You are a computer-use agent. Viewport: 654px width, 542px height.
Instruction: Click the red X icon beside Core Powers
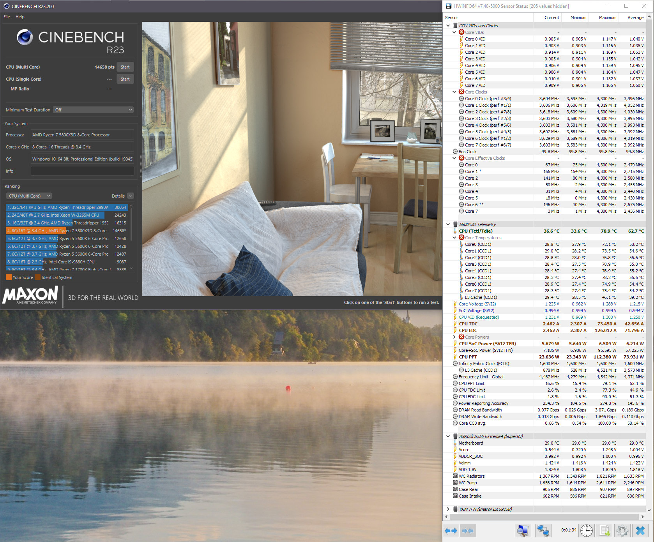(461, 337)
